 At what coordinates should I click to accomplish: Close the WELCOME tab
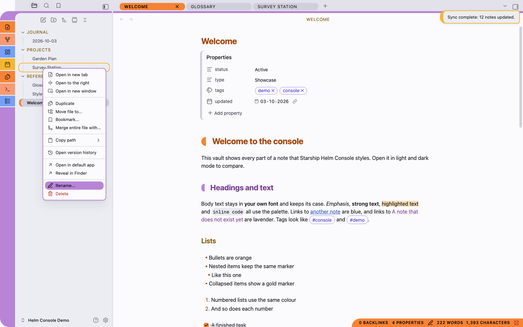coord(177,7)
